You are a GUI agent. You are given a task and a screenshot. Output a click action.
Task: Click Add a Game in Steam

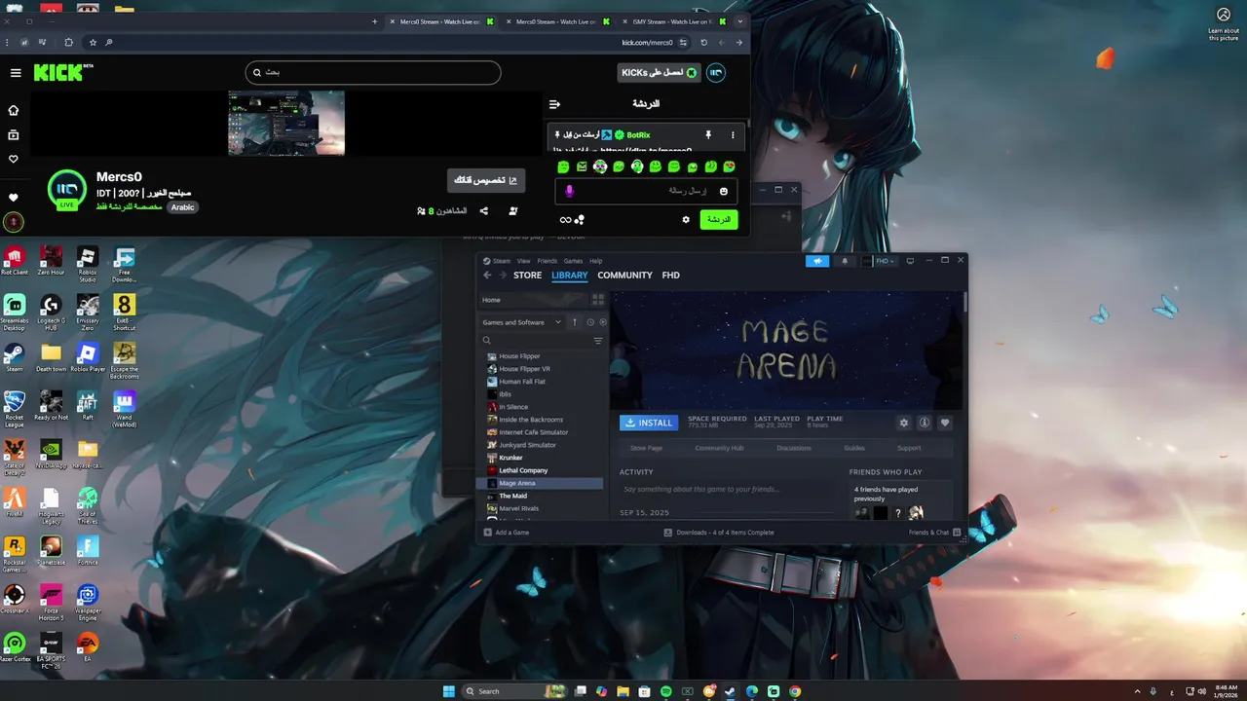point(507,533)
